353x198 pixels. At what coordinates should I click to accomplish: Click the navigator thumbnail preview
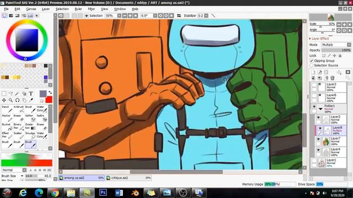pyautogui.click(x=330, y=17)
